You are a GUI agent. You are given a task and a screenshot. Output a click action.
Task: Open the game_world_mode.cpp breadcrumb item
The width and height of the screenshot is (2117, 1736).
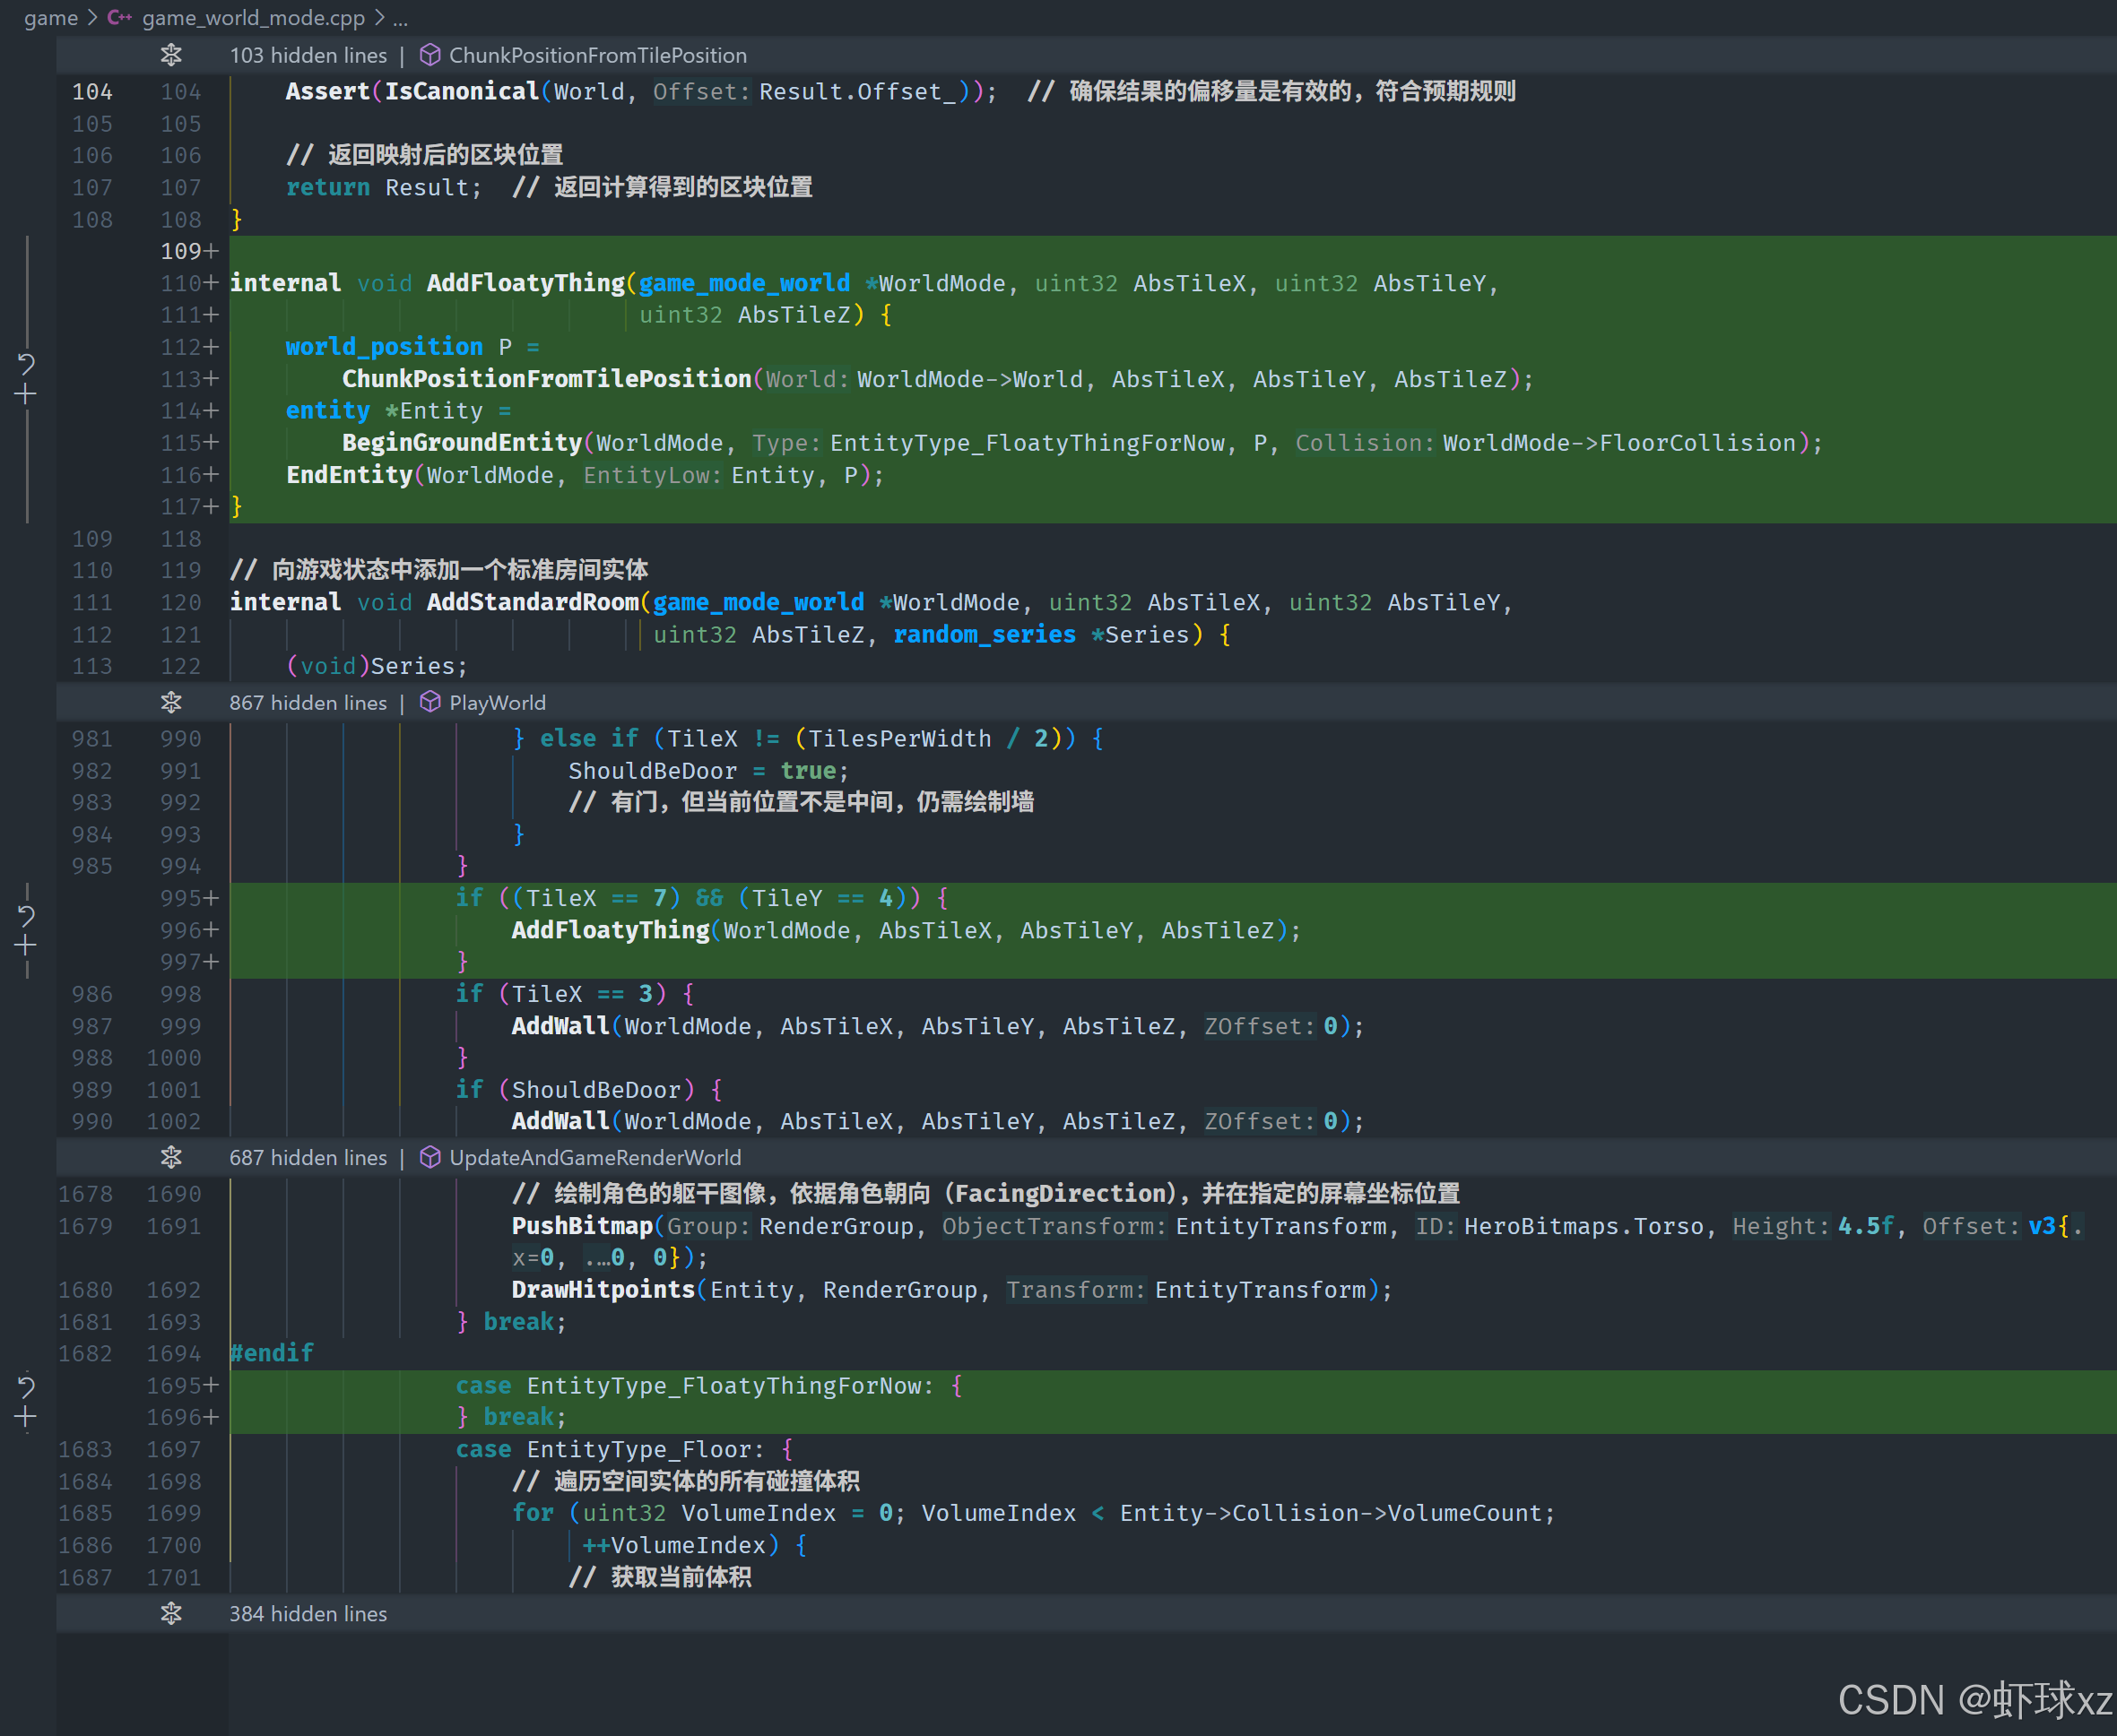pos(253,17)
